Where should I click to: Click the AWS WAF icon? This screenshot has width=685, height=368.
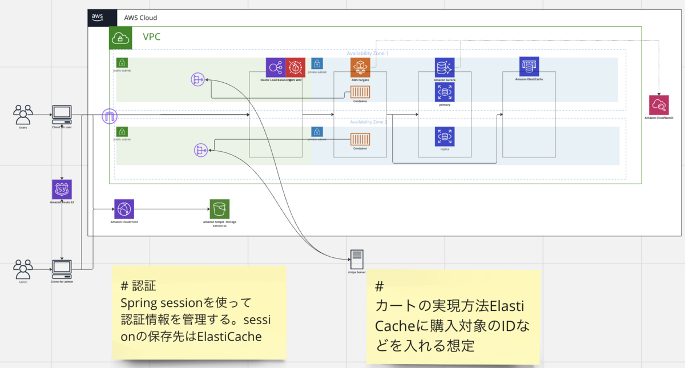point(296,68)
